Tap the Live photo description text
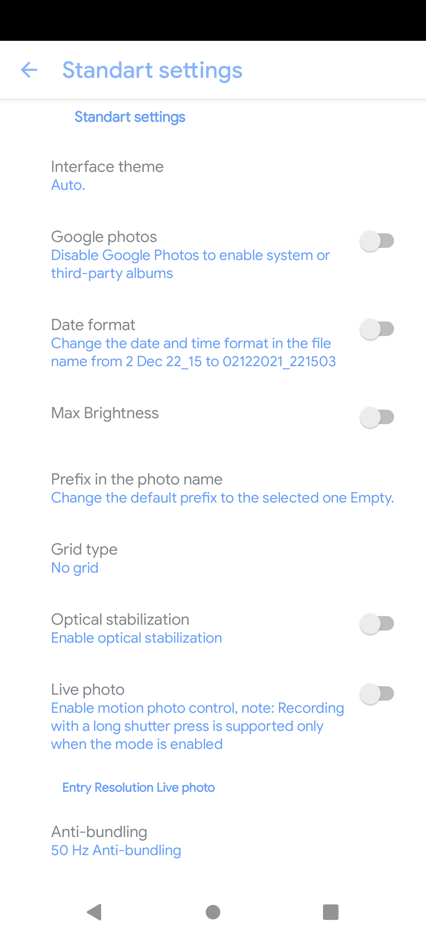The width and height of the screenshot is (426, 937). tap(198, 726)
